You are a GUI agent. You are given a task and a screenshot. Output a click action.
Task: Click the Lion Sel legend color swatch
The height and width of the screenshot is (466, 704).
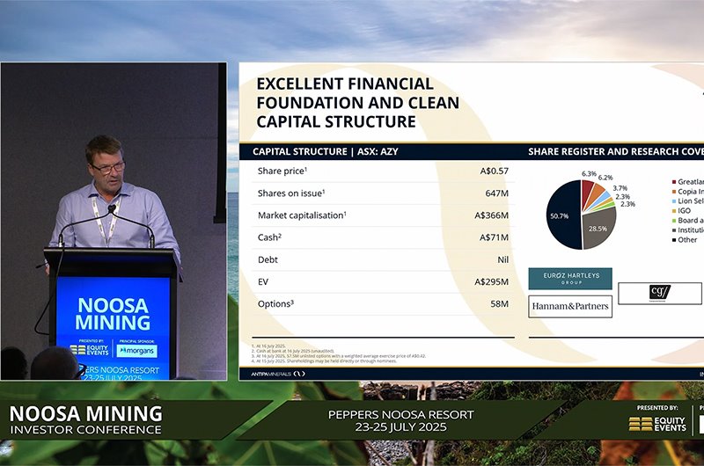674,201
